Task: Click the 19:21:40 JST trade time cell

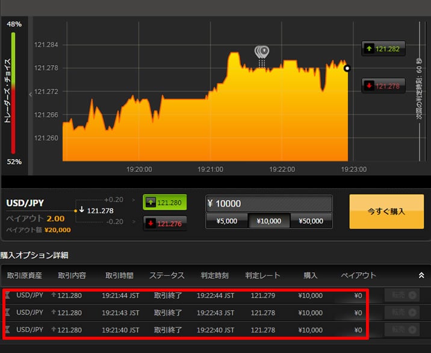Action: (x=120, y=330)
